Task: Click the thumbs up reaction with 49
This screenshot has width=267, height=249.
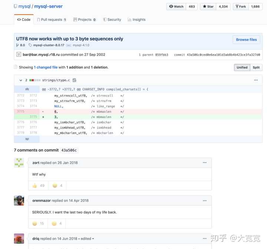Action: click(38, 186)
